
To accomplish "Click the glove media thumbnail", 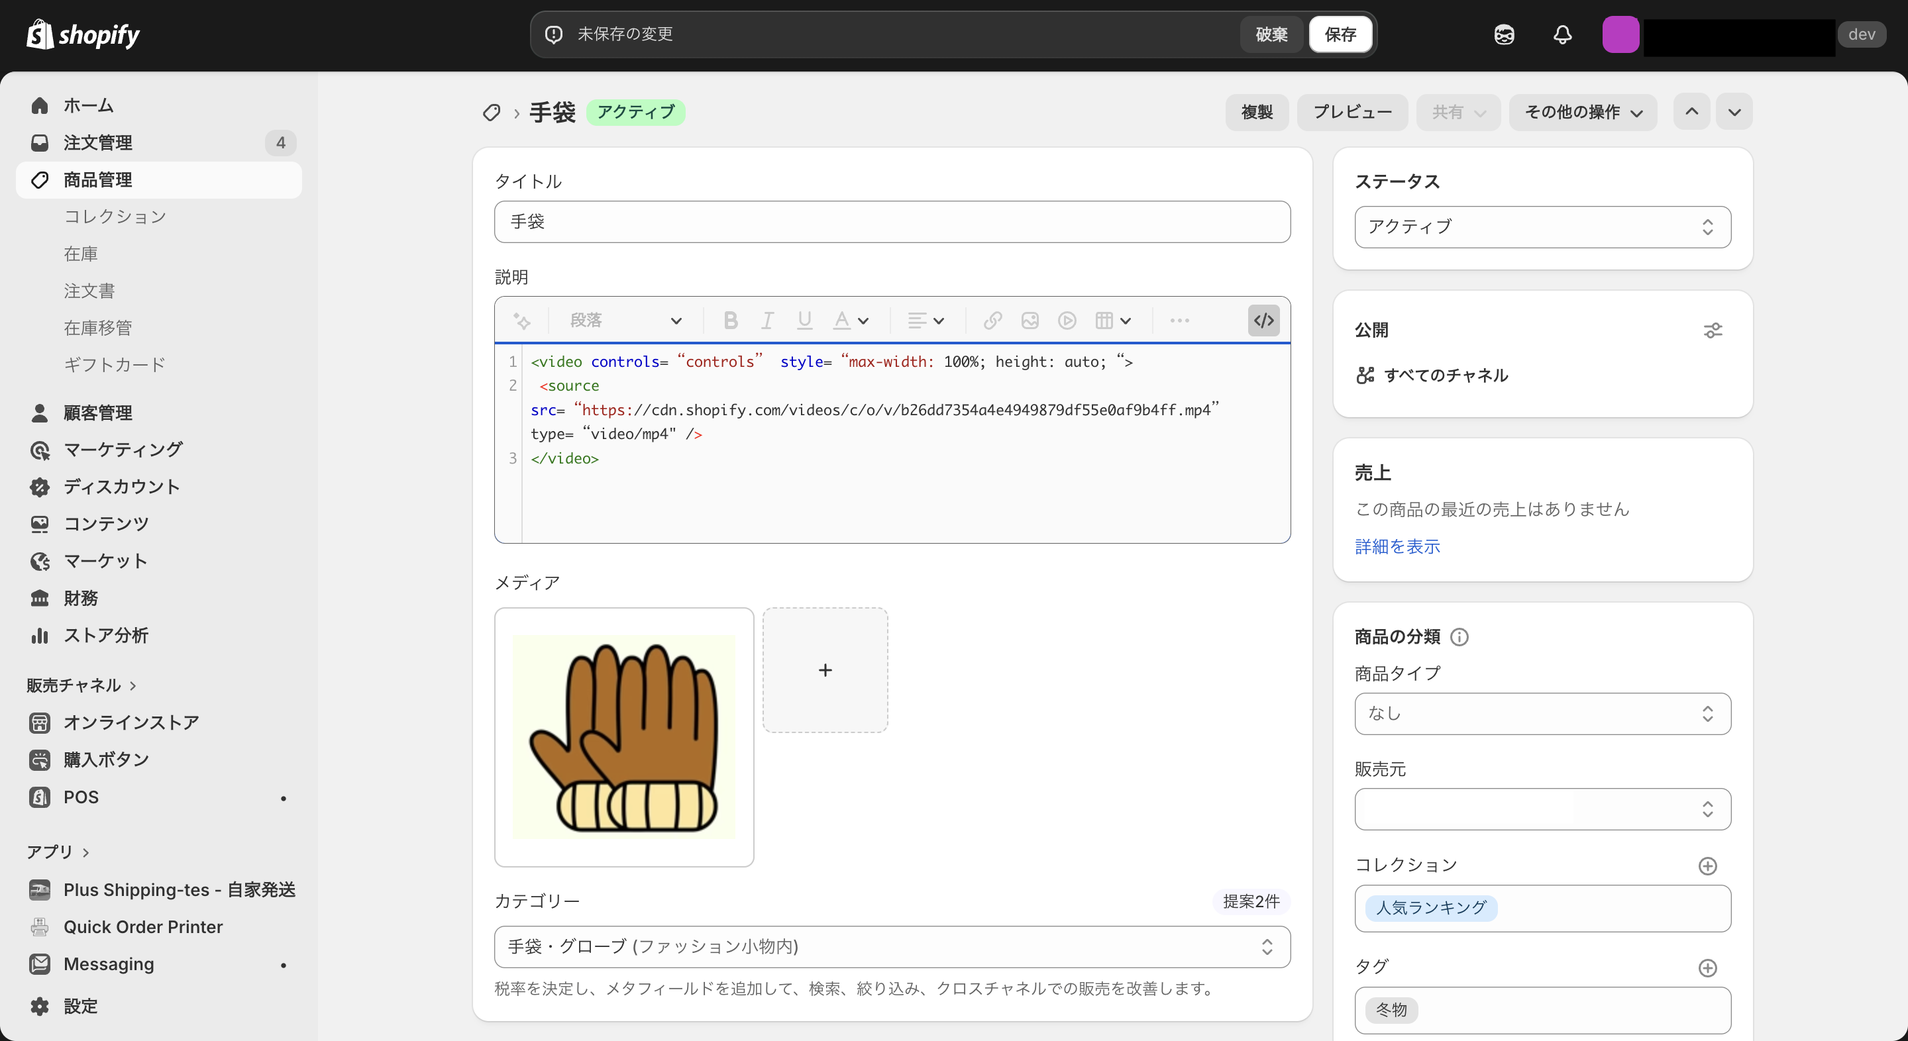I will [x=623, y=738].
